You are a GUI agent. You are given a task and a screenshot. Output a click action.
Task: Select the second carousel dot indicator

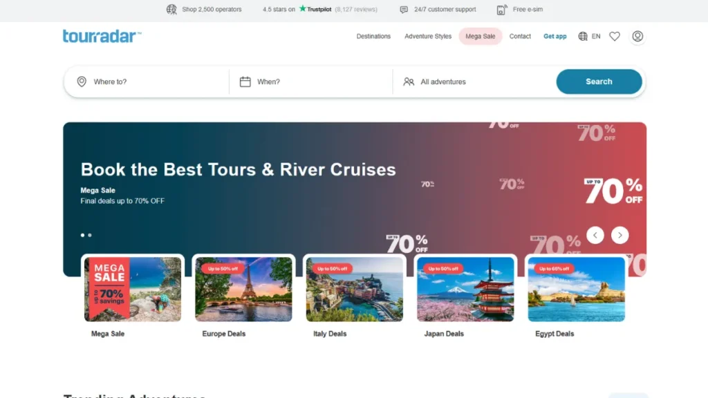pos(90,235)
